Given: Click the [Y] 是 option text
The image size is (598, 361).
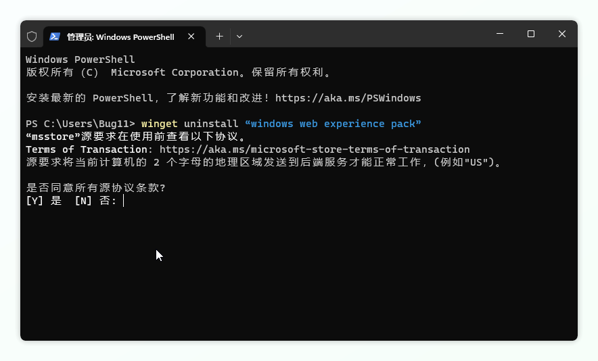Looking at the screenshot, I should pos(44,201).
